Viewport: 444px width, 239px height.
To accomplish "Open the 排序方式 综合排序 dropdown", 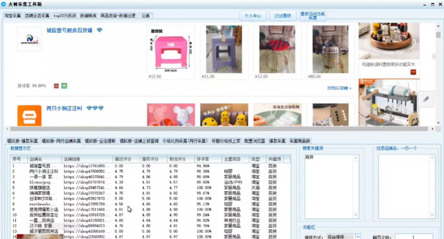I will [x=358, y=237].
